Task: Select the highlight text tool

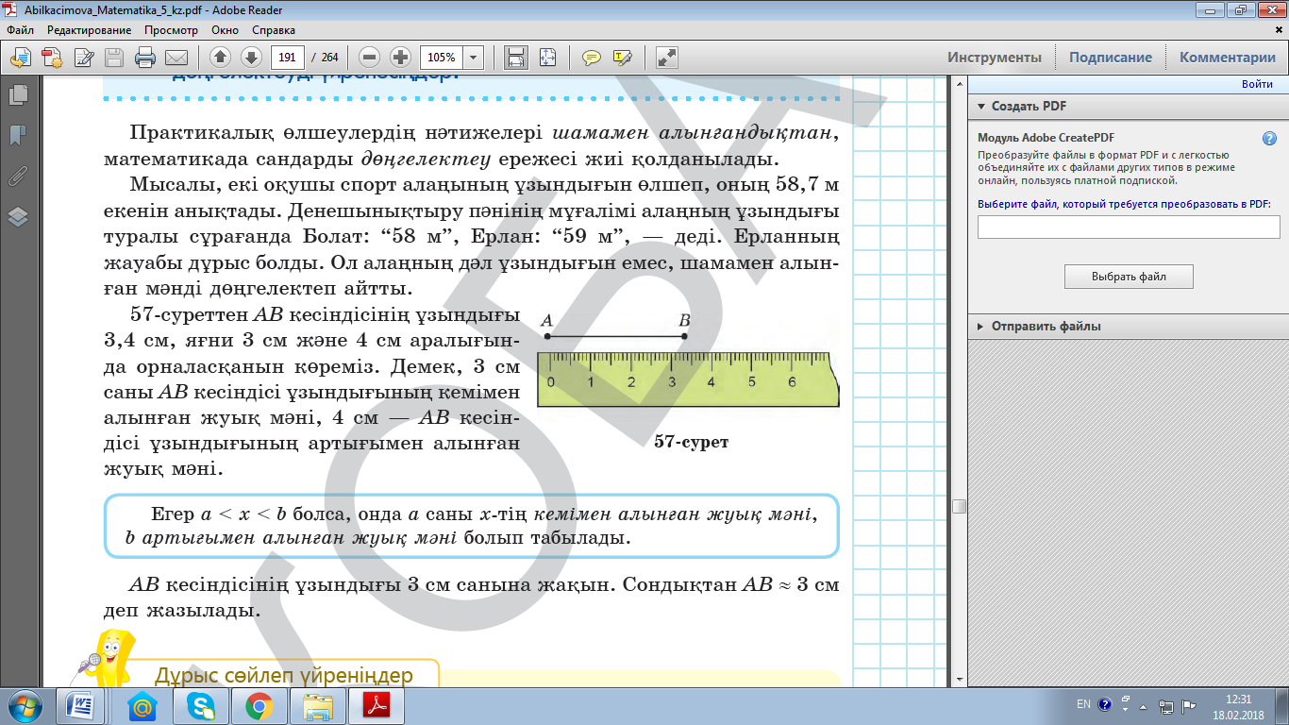Action: 622,58
